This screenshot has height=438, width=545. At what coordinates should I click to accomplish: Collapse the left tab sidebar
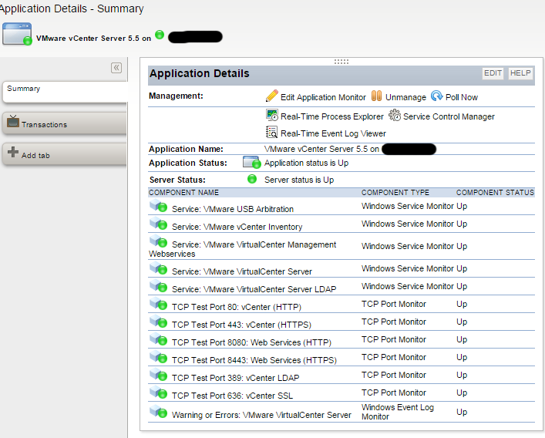(116, 67)
